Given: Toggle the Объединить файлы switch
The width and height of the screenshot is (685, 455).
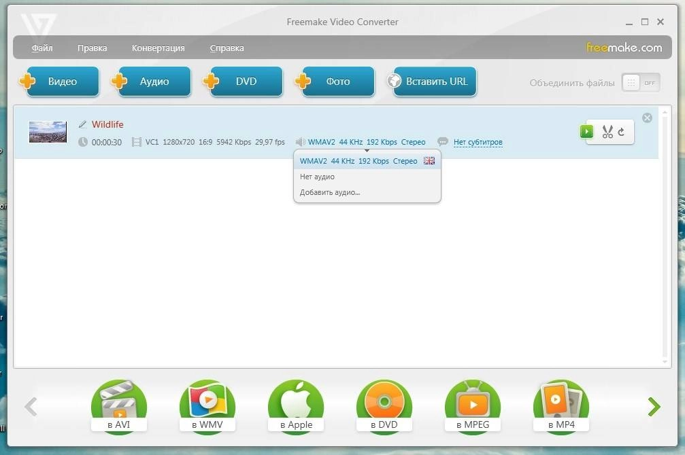Looking at the screenshot, I should tap(640, 83).
